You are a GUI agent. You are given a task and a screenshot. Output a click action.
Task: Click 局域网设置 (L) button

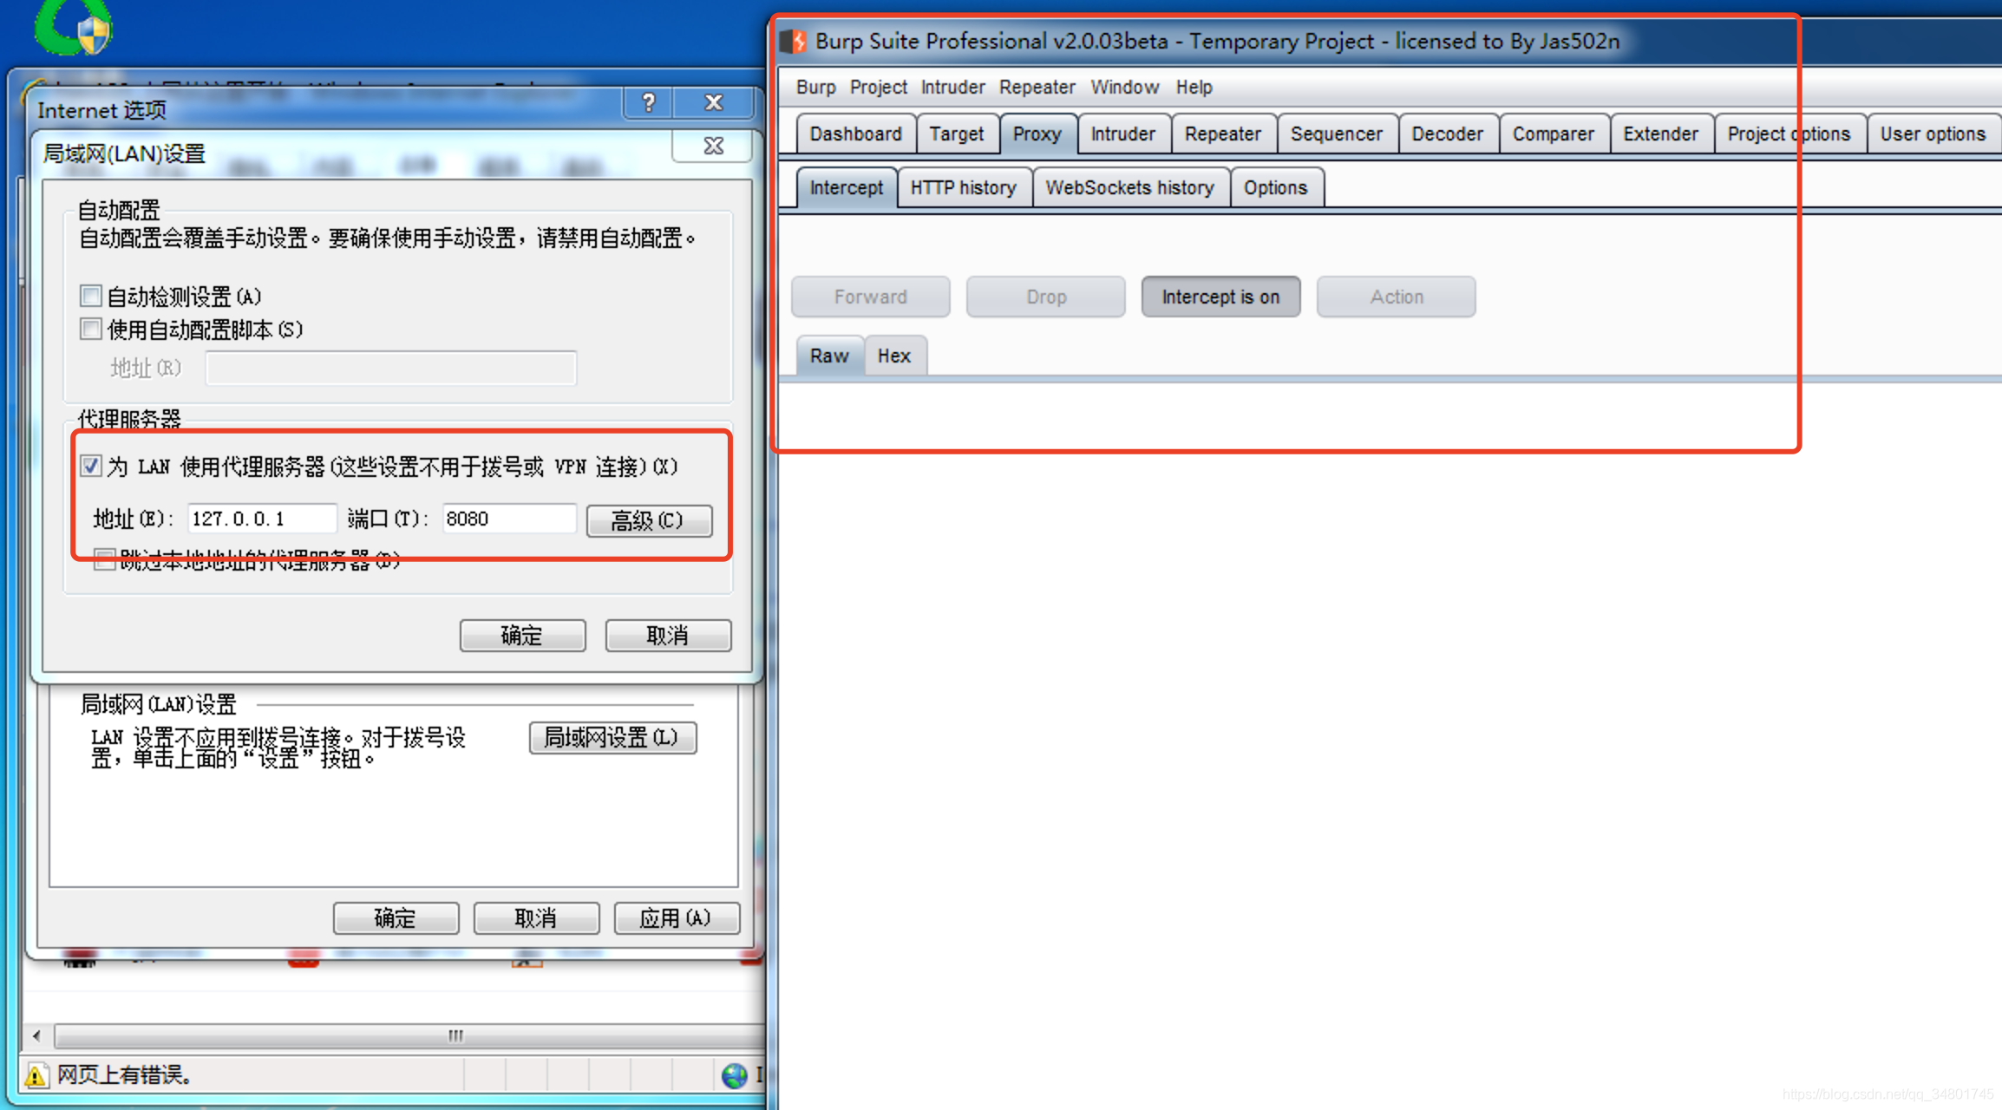(x=612, y=738)
